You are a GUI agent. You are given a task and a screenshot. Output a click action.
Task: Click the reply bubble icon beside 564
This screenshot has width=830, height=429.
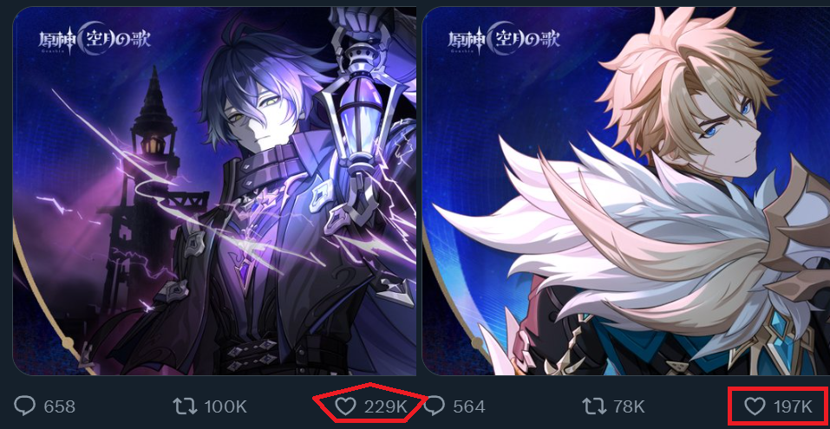(x=435, y=406)
